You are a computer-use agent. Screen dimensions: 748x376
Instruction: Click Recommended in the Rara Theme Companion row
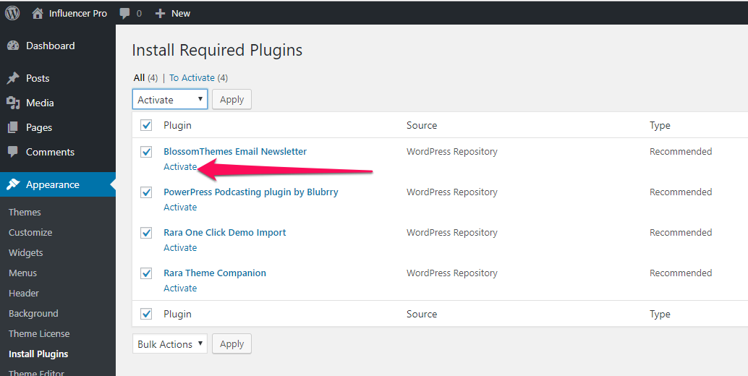coord(681,273)
